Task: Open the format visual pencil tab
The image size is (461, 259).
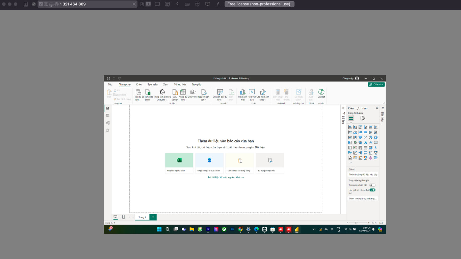Action: (363, 118)
